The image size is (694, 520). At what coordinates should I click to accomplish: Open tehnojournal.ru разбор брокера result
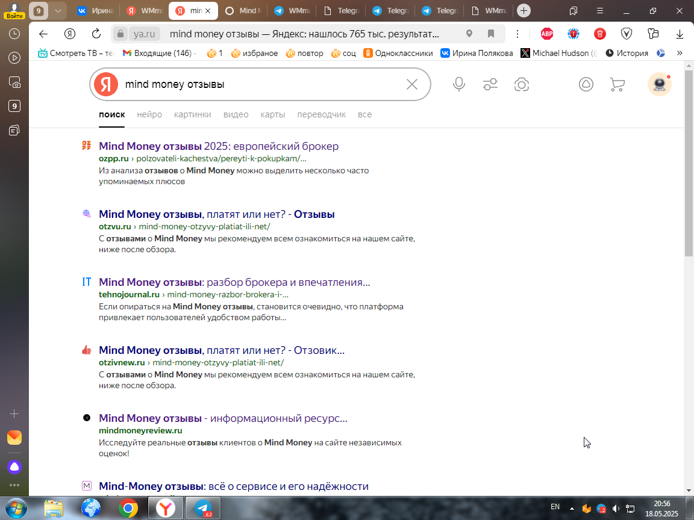point(234,282)
